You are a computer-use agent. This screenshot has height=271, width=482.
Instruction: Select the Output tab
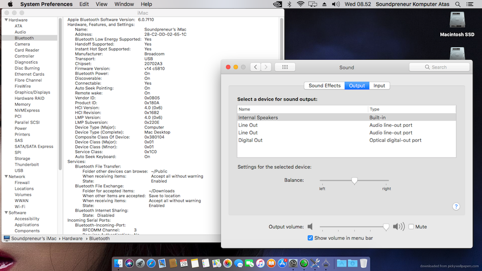(357, 86)
